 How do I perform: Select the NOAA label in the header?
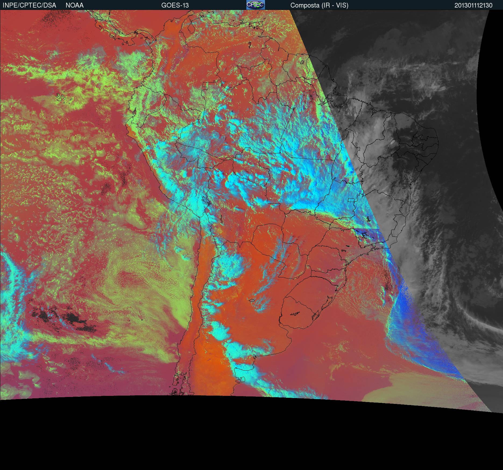click(75, 5)
